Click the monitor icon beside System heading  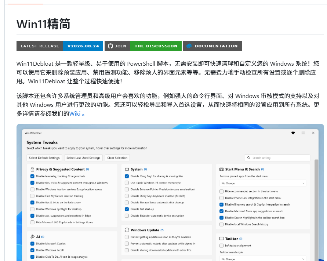coord(127,169)
